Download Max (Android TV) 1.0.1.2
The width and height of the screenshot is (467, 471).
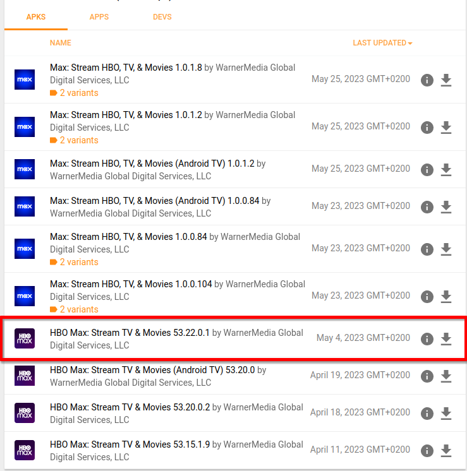pos(446,170)
